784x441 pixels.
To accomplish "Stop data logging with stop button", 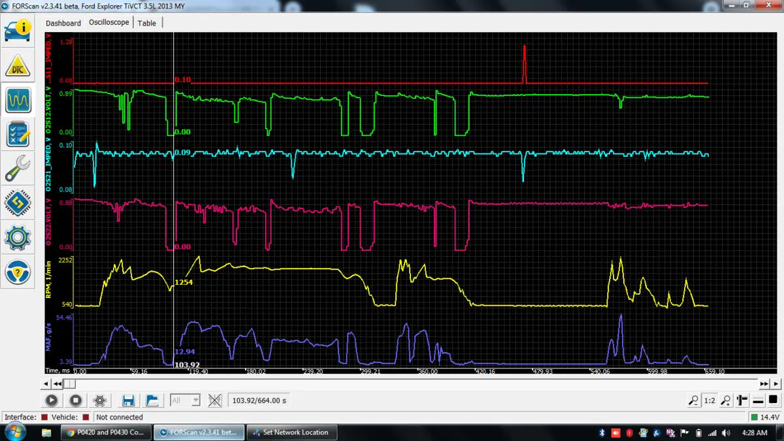I will (75, 400).
